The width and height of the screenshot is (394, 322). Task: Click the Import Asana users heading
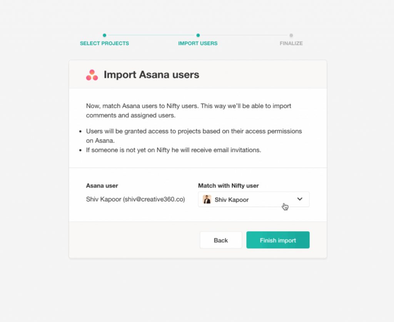tap(151, 75)
